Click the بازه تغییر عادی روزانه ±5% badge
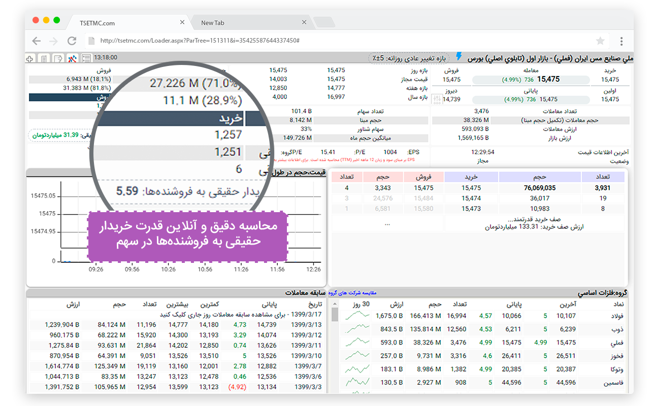Viewport: 650px width, 406px height. pyautogui.click(x=409, y=58)
